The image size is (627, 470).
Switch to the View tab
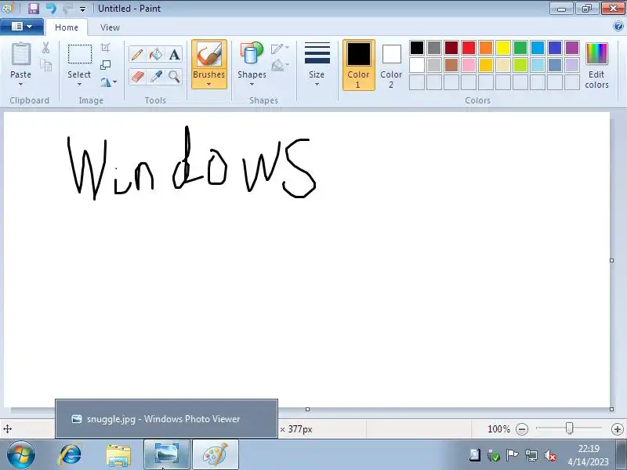(x=110, y=27)
